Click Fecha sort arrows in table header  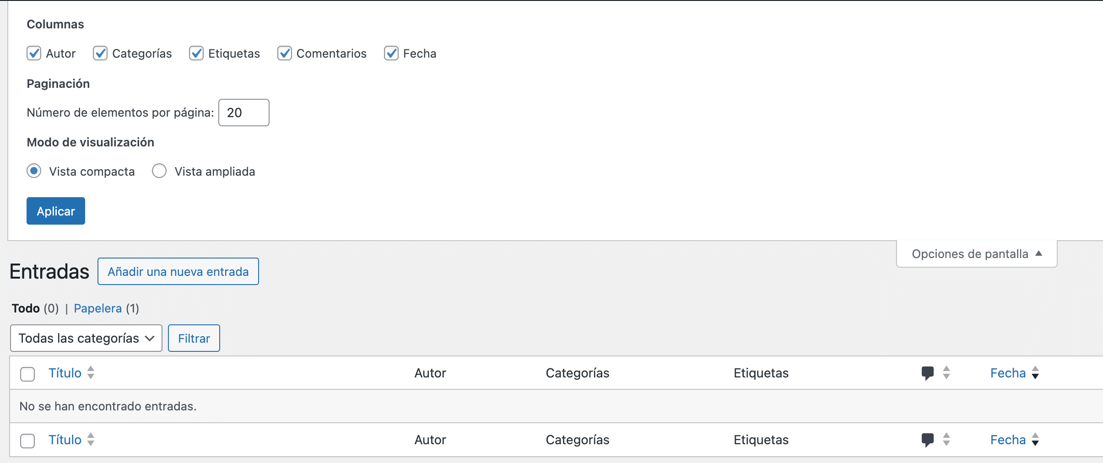click(1035, 373)
